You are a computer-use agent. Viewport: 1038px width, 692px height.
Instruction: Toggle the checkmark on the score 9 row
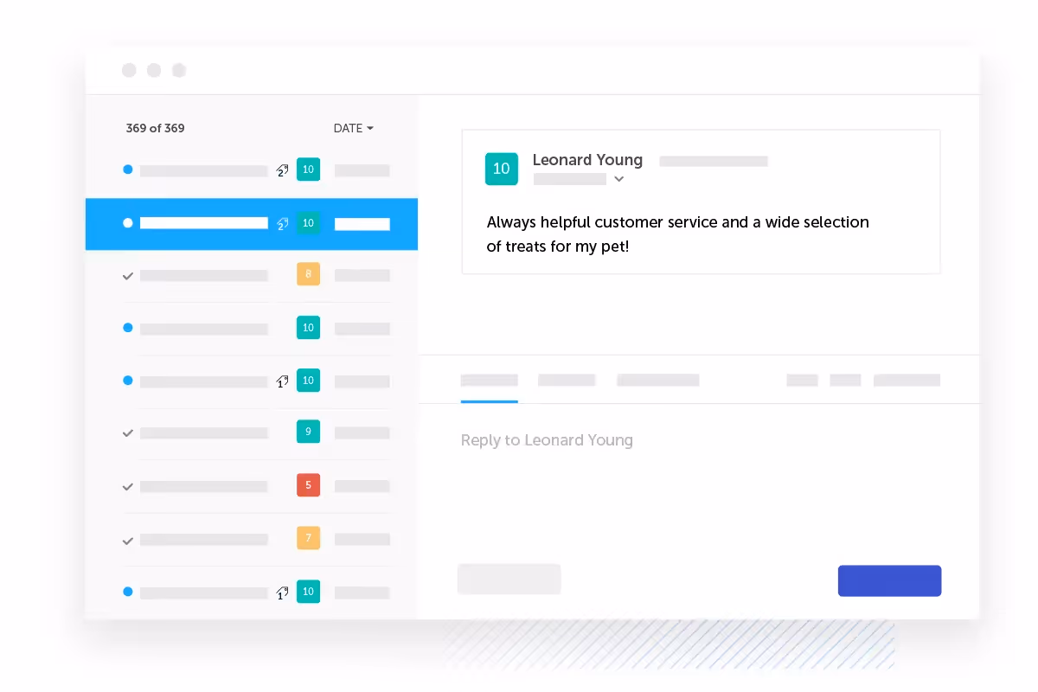coord(128,433)
